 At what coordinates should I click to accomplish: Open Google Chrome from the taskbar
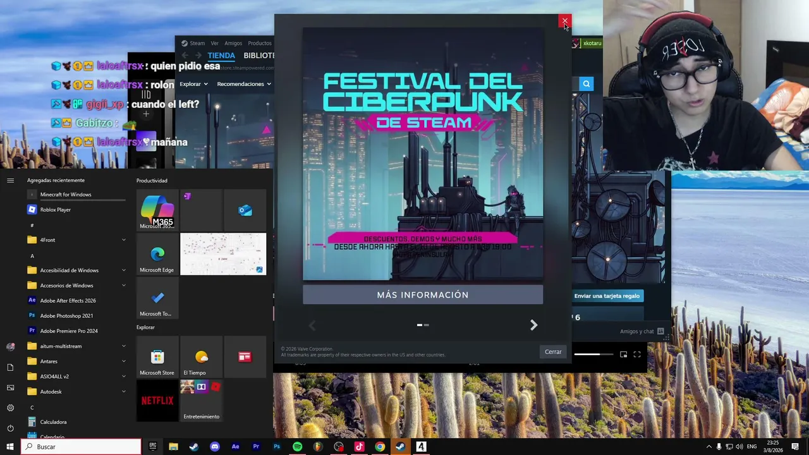(380, 447)
